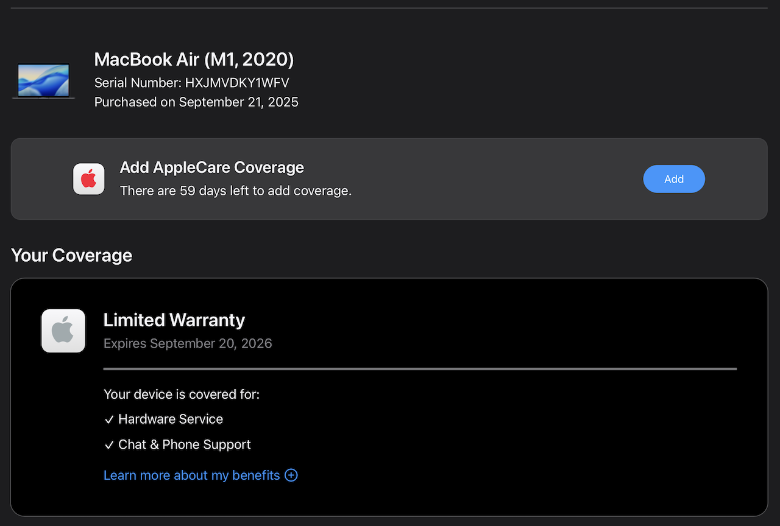Image resolution: width=780 pixels, height=526 pixels.
Task: Expand benefits with the plus circle icon
Action: click(x=291, y=475)
